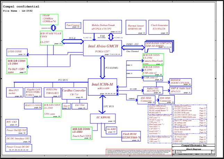Image resolution: width=224 pixels, height=159 pixels.
Task: Select the Slot 0 block
Action: click(66, 106)
